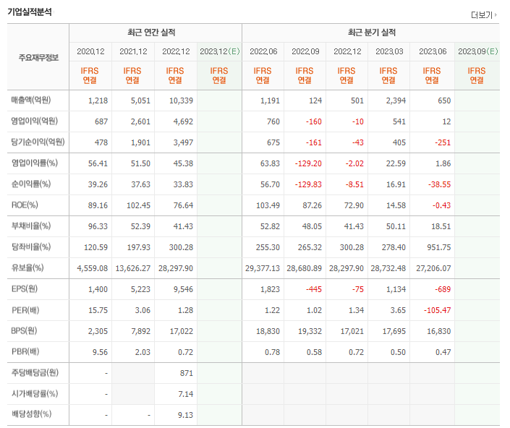Select the revenue value 10,339
This screenshot has width=510, height=428.
tap(181, 100)
